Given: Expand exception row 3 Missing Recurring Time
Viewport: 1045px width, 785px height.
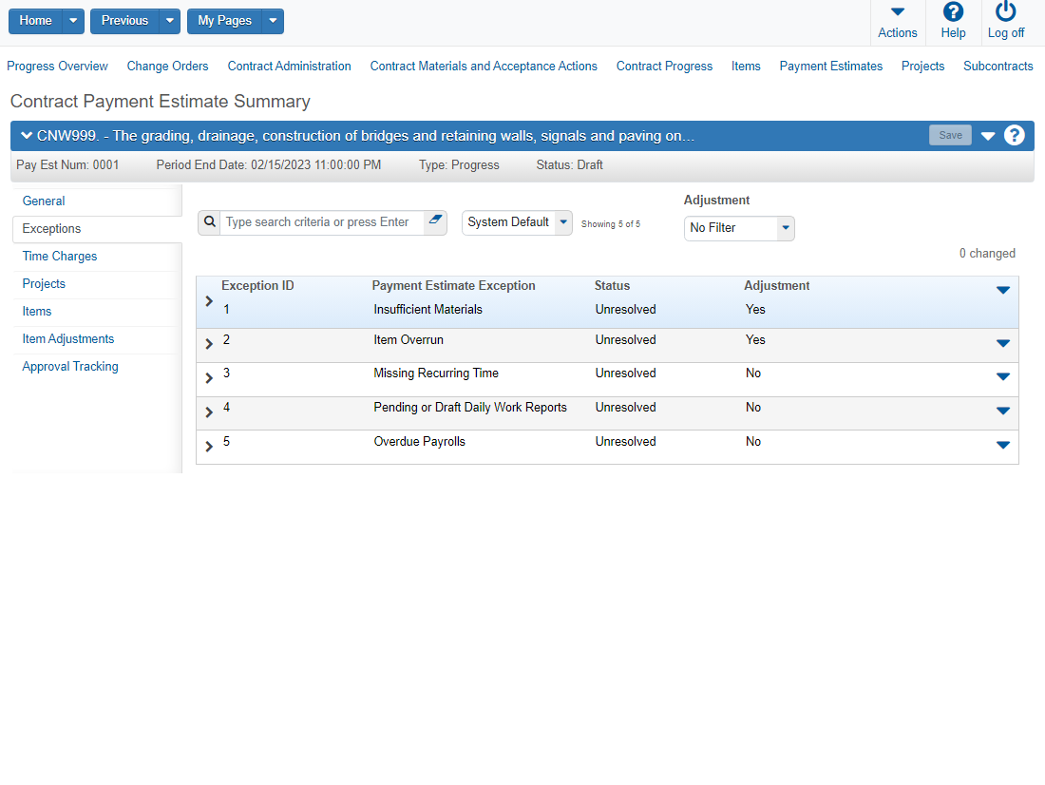Looking at the screenshot, I should (x=209, y=378).
